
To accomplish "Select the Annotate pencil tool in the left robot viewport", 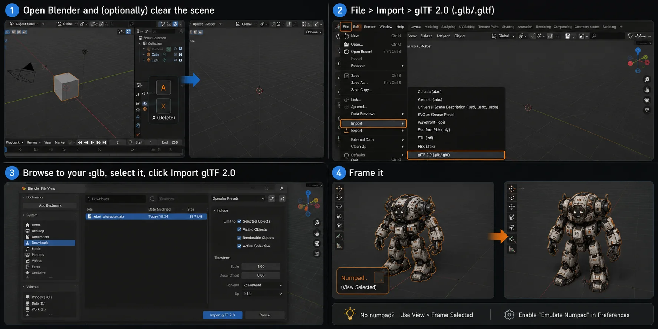I will (339, 236).
